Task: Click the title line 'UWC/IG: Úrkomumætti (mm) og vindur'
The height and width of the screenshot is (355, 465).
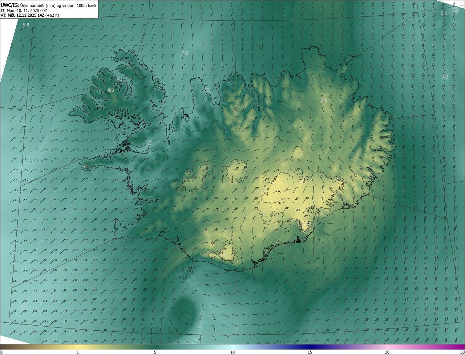Action: [48, 5]
